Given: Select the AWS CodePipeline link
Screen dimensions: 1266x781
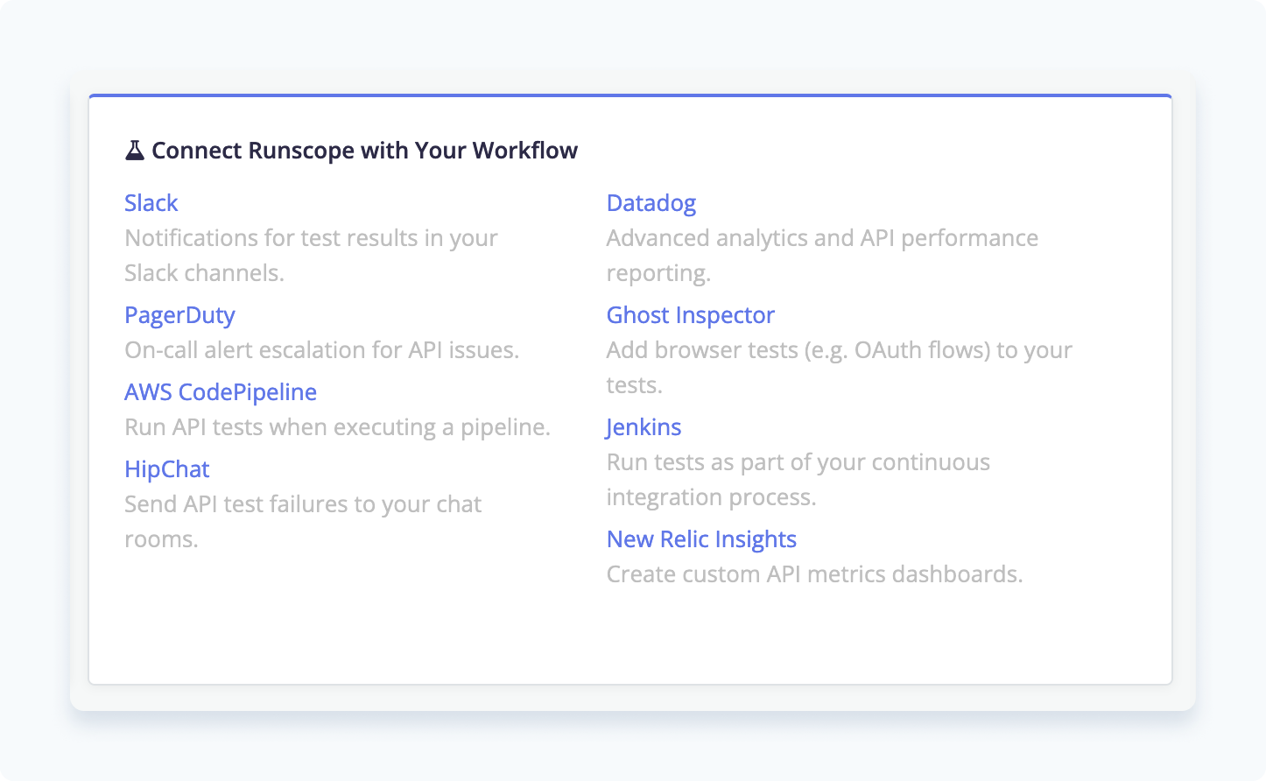Looking at the screenshot, I should click(x=221, y=392).
